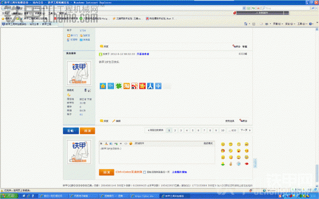319x199 pixels.
Task: Click the Renren share icon
Action: pyautogui.click(x=142, y=85)
